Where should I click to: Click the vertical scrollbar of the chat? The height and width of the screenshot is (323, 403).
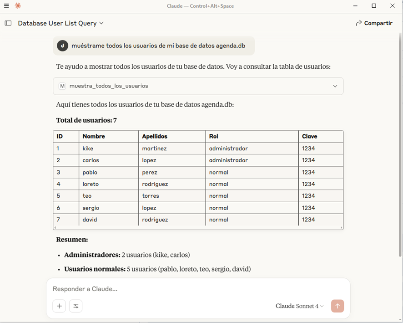[x=400, y=137]
